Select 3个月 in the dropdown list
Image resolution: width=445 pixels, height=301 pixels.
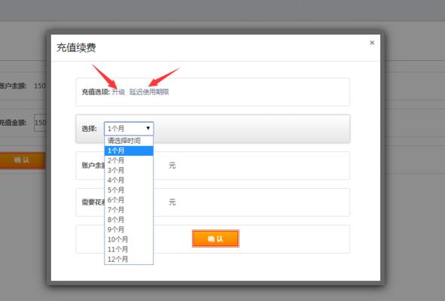129,170
